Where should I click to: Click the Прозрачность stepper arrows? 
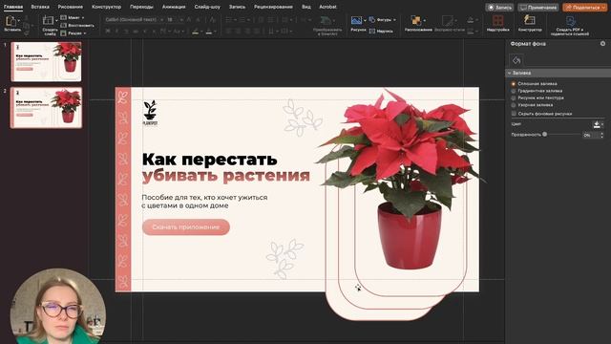pos(602,135)
